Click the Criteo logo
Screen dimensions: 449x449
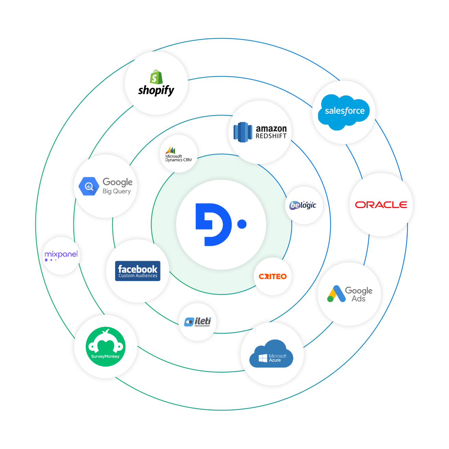[x=273, y=276]
